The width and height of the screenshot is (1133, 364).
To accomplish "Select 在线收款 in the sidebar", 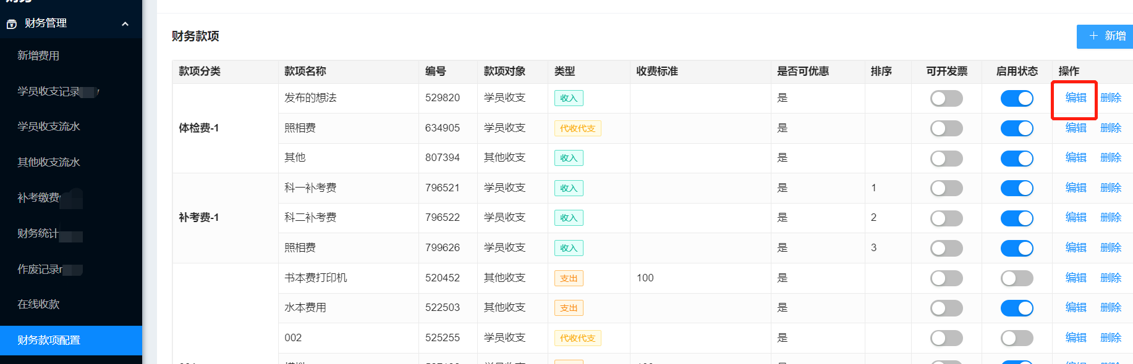I will (x=38, y=304).
